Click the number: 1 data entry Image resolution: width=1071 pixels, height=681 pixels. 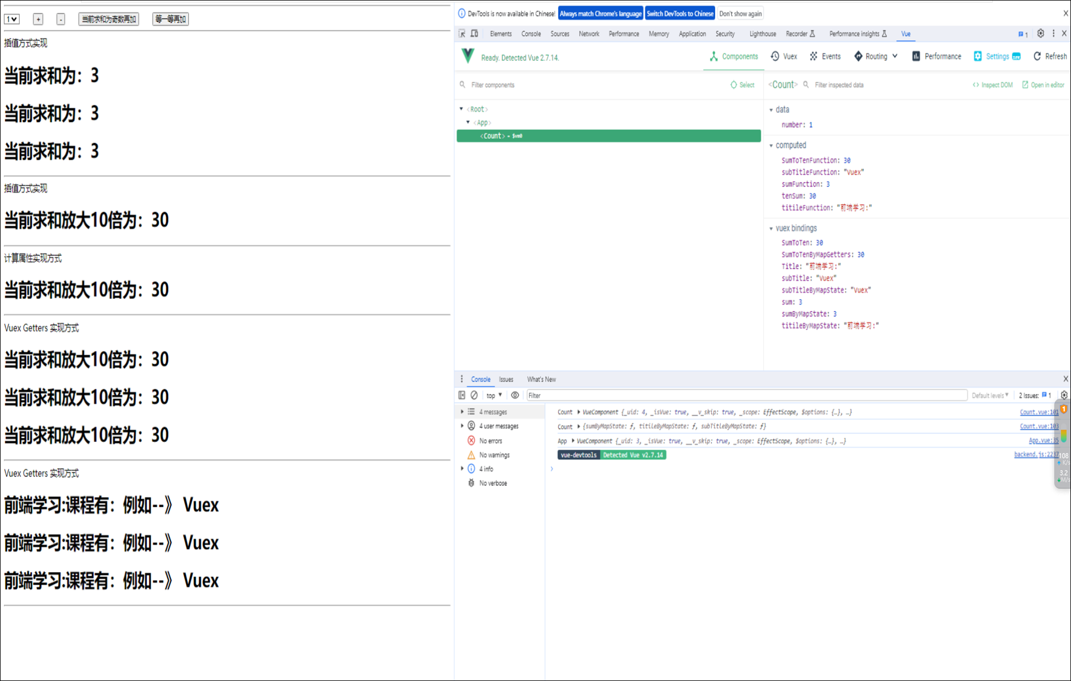point(797,125)
